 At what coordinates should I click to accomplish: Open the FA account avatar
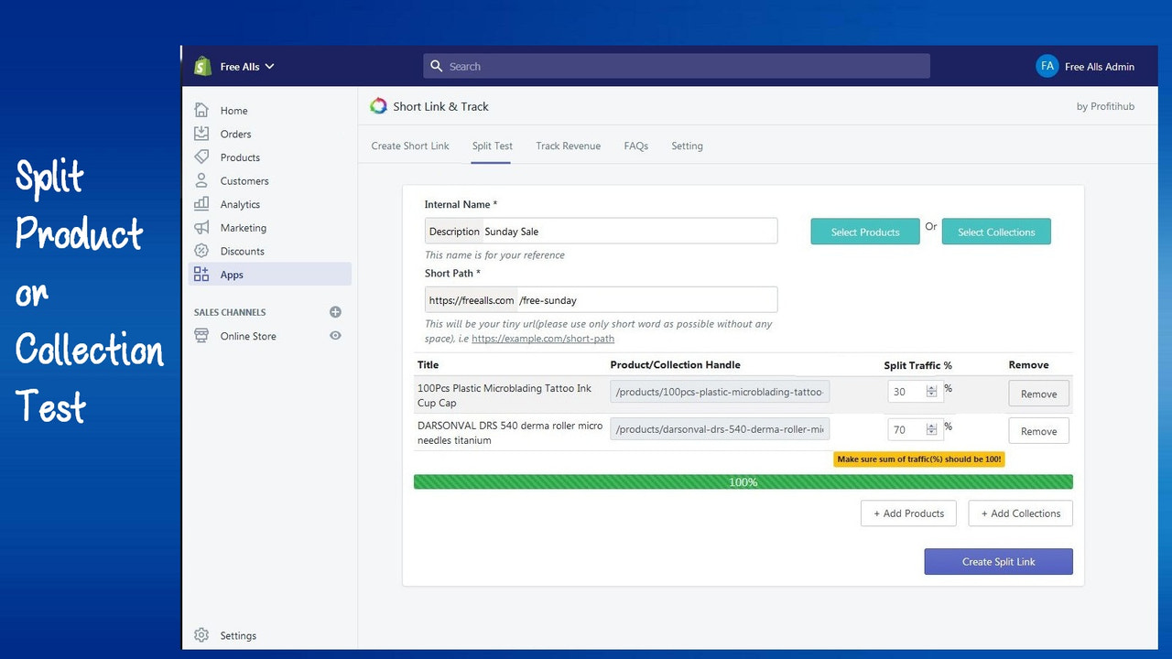coord(1047,66)
